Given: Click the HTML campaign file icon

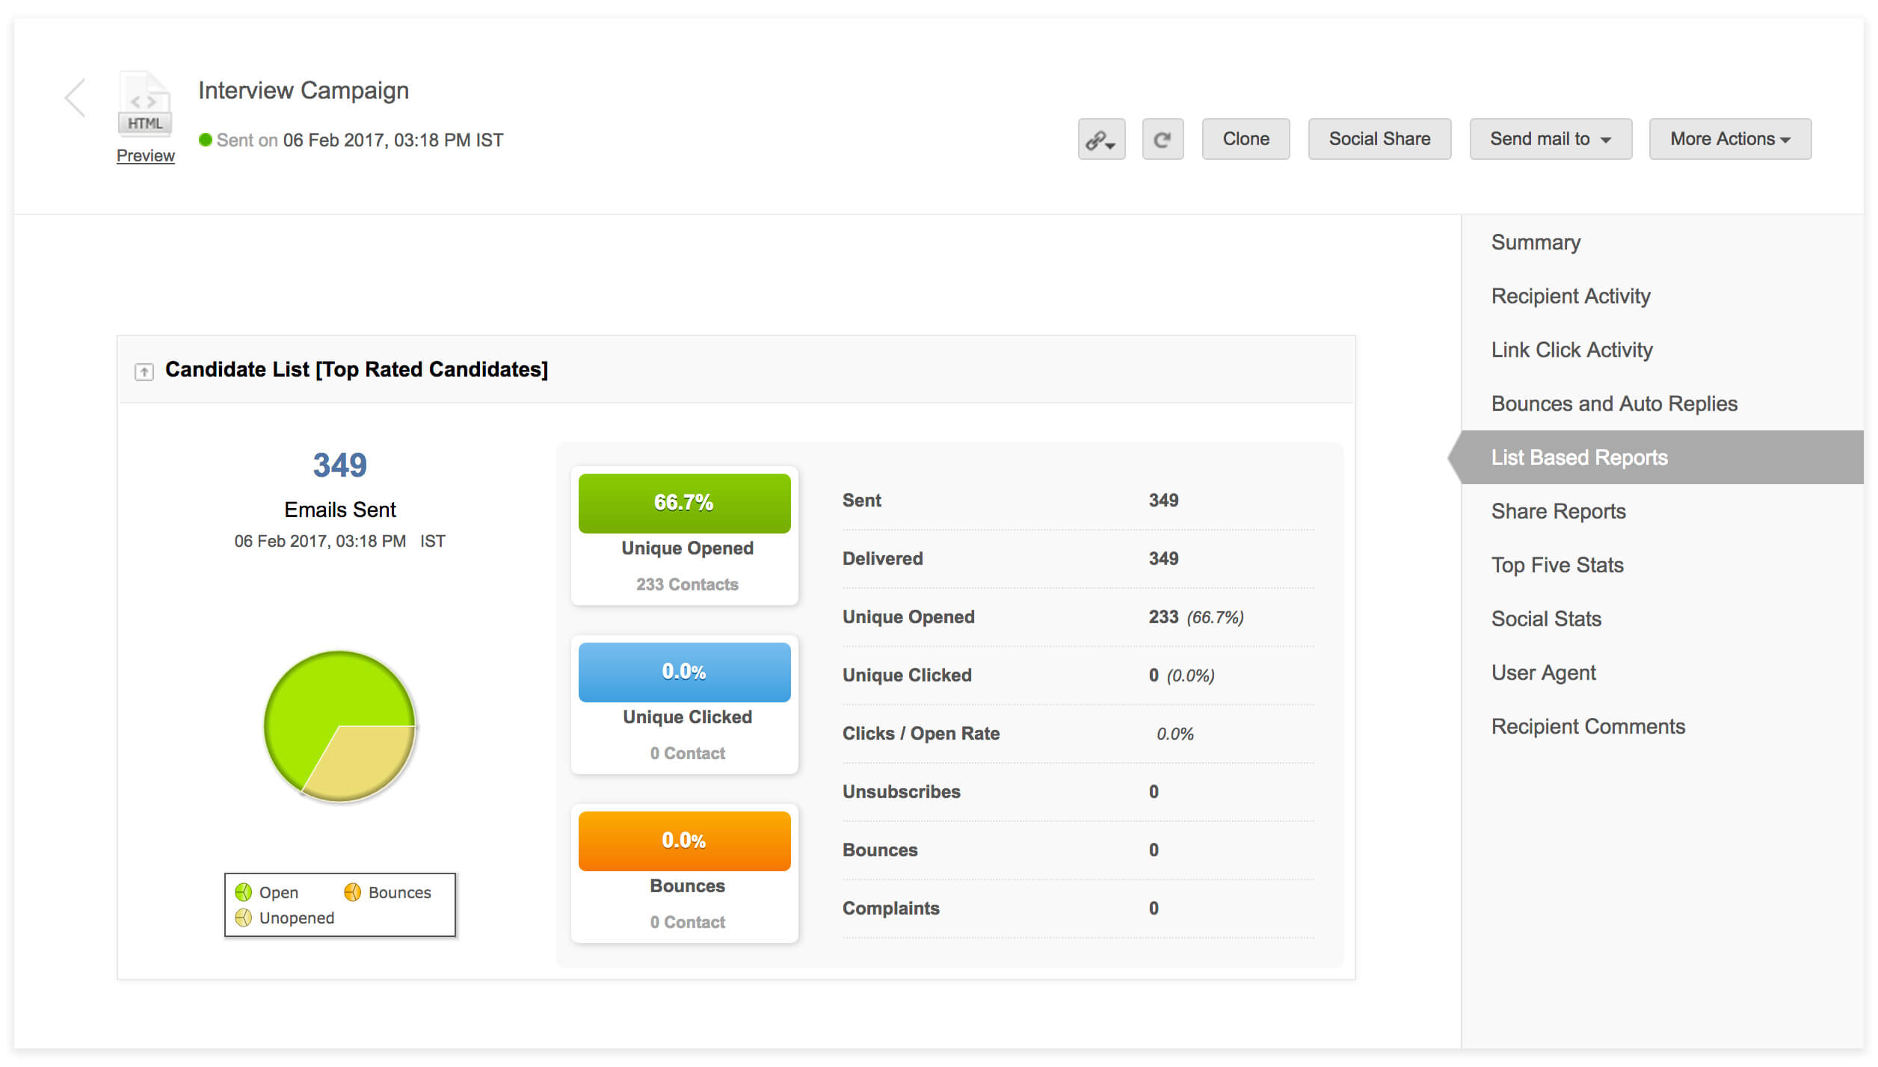Looking at the screenshot, I should click(145, 104).
